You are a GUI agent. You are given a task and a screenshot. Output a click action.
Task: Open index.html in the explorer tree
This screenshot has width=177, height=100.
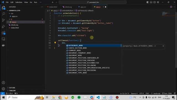[15, 28]
